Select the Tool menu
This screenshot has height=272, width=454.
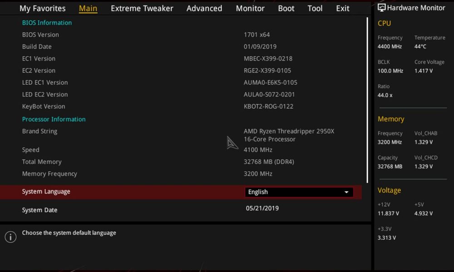click(x=315, y=8)
